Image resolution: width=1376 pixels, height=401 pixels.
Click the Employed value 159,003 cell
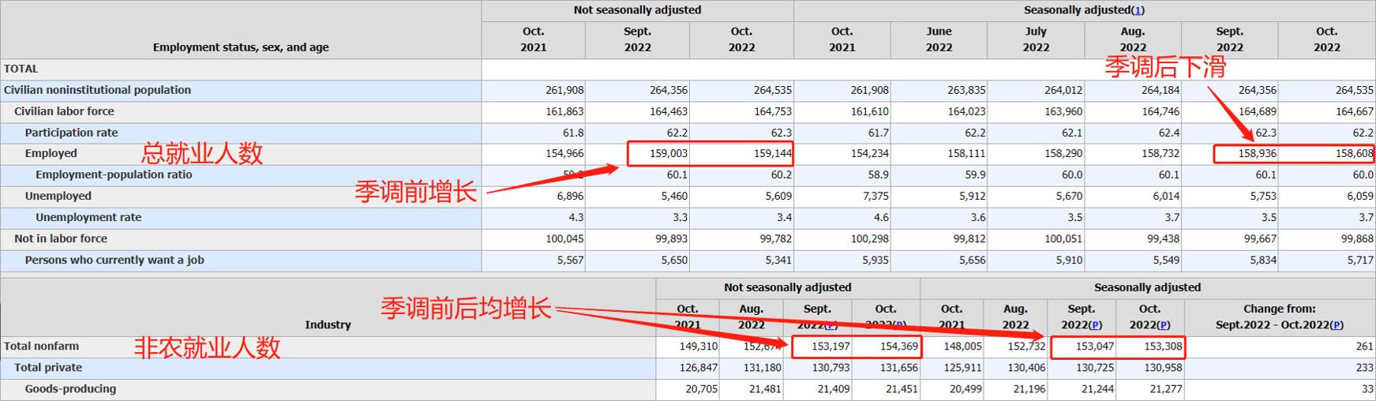[x=668, y=154]
